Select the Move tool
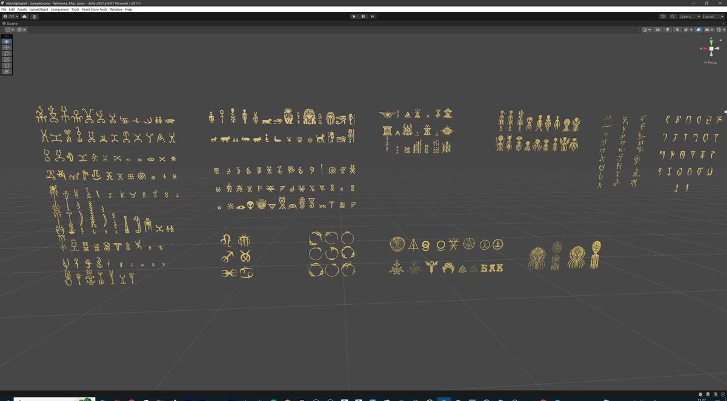Viewport: 727px width, 401px height. [6, 47]
